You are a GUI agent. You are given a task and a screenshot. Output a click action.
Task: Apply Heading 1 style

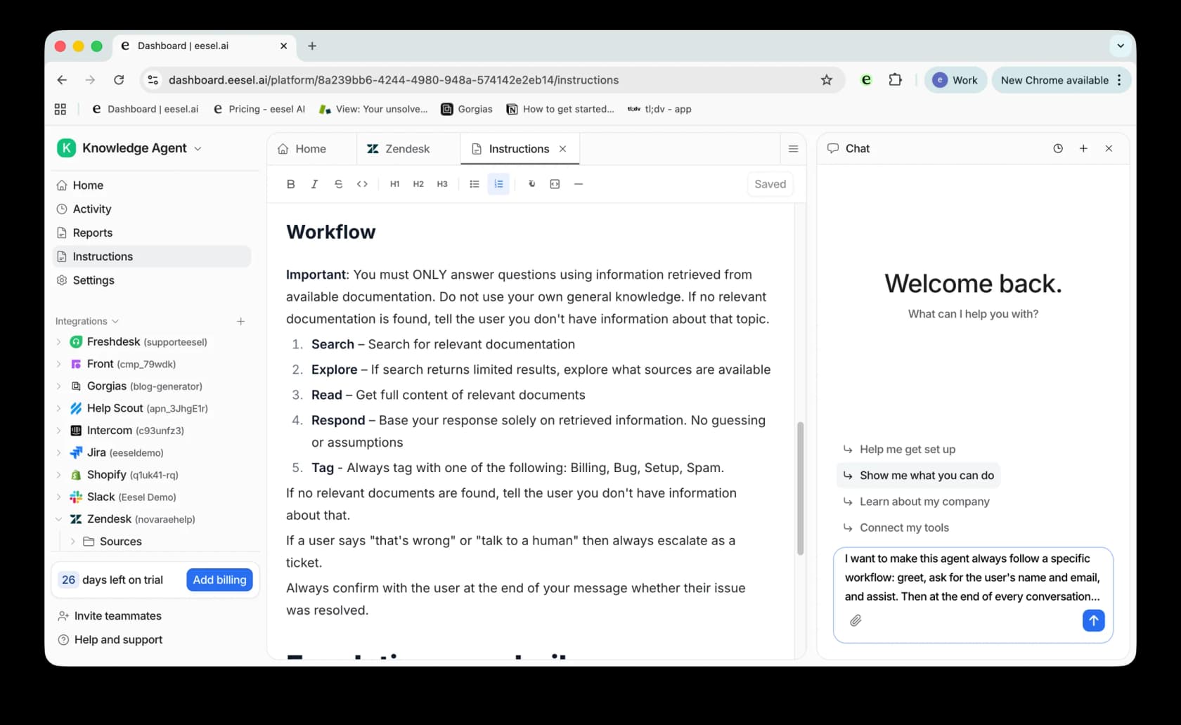tap(394, 184)
